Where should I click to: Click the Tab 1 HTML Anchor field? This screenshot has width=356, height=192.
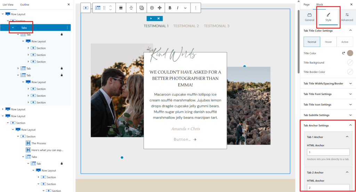click(328, 152)
